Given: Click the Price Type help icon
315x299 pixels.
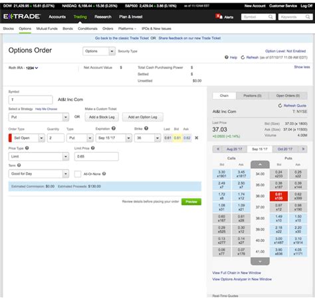Looking at the screenshot, I should (x=27, y=148).
